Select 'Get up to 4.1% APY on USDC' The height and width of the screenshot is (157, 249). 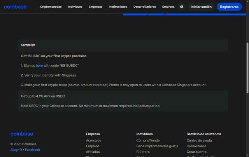(43, 96)
